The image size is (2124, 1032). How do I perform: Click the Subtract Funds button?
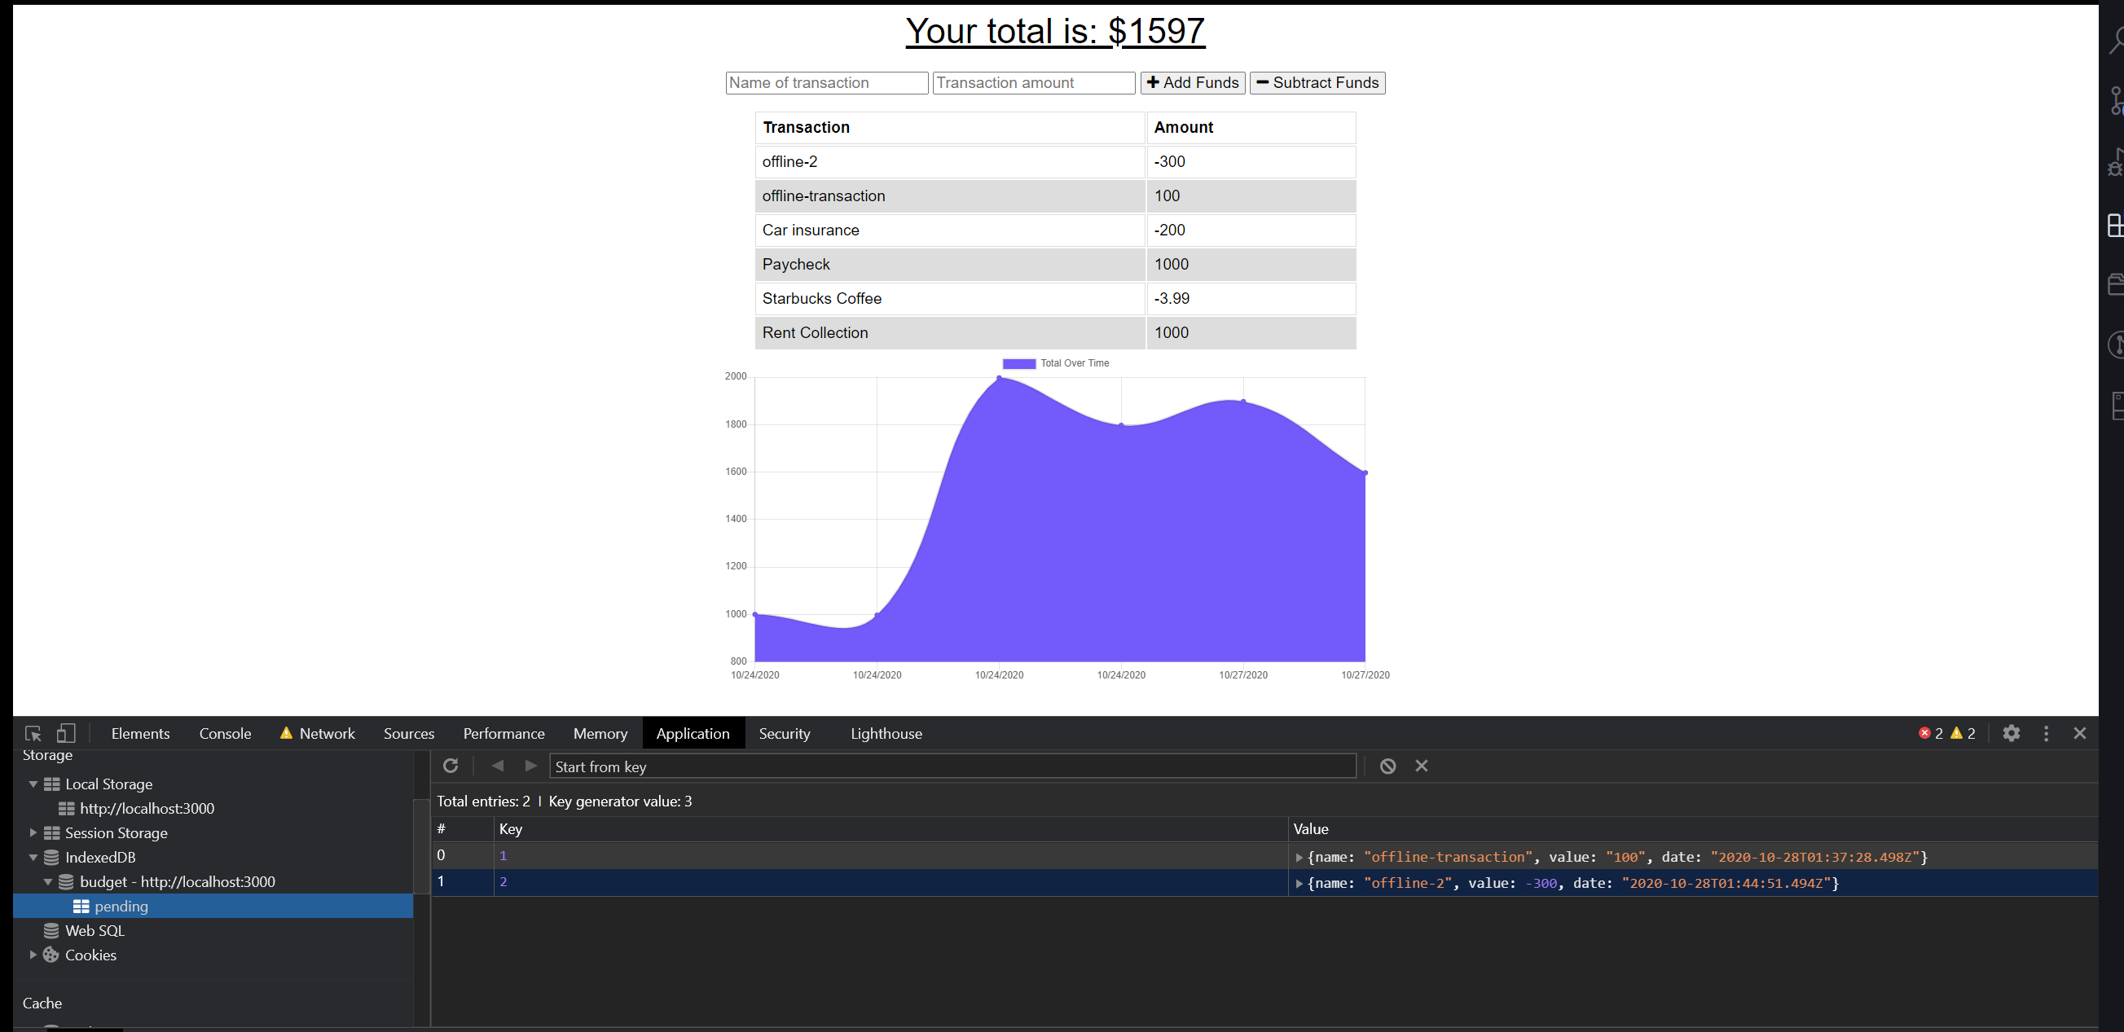click(x=1317, y=82)
